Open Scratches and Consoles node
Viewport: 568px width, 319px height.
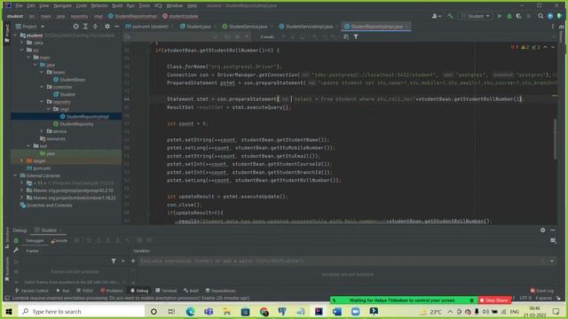coord(46,205)
